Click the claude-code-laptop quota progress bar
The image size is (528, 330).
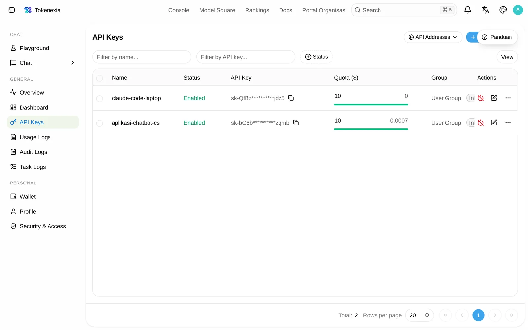(x=371, y=104)
